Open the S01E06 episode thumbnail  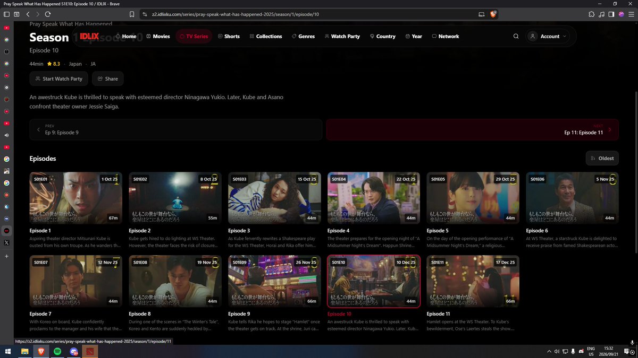pos(572,198)
